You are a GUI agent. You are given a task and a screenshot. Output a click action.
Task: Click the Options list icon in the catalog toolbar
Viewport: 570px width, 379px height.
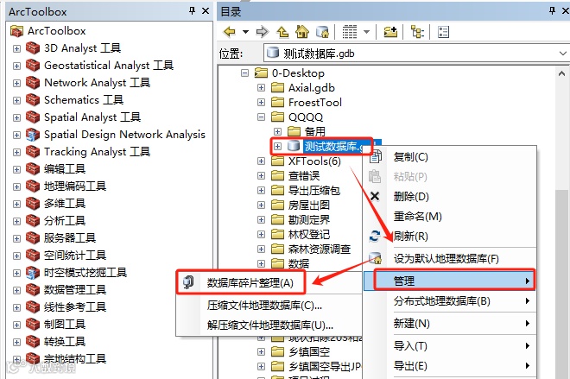pos(444,32)
